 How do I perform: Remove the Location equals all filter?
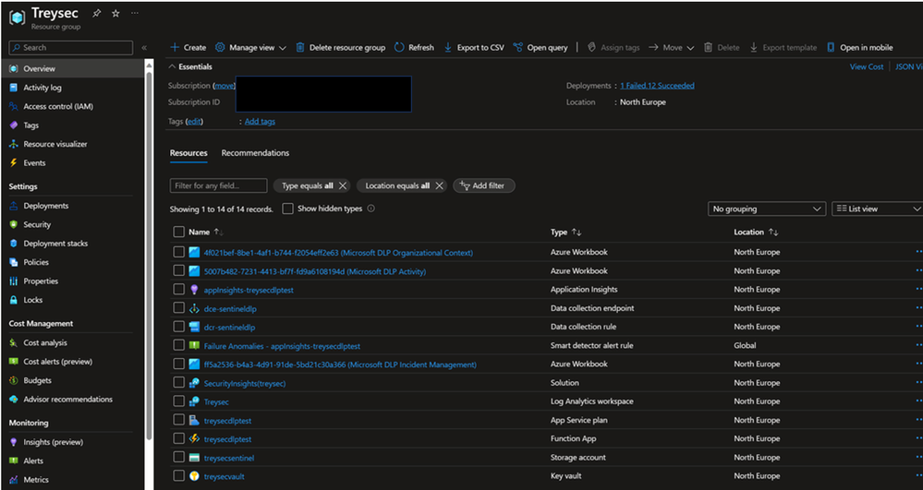click(x=439, y=185)
